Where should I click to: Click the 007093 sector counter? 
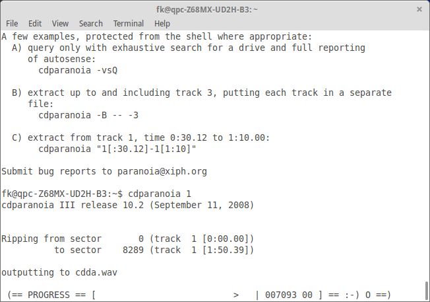281,295
